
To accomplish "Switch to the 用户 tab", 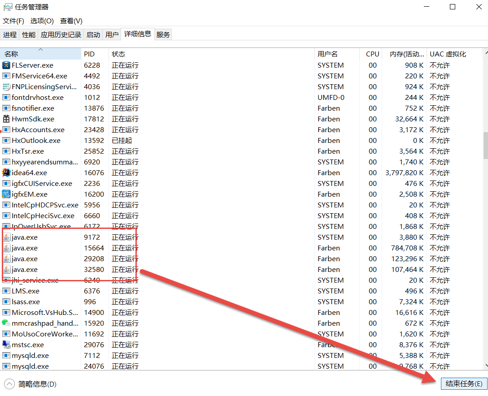I will pyautogui.click(x=112, y=35).
